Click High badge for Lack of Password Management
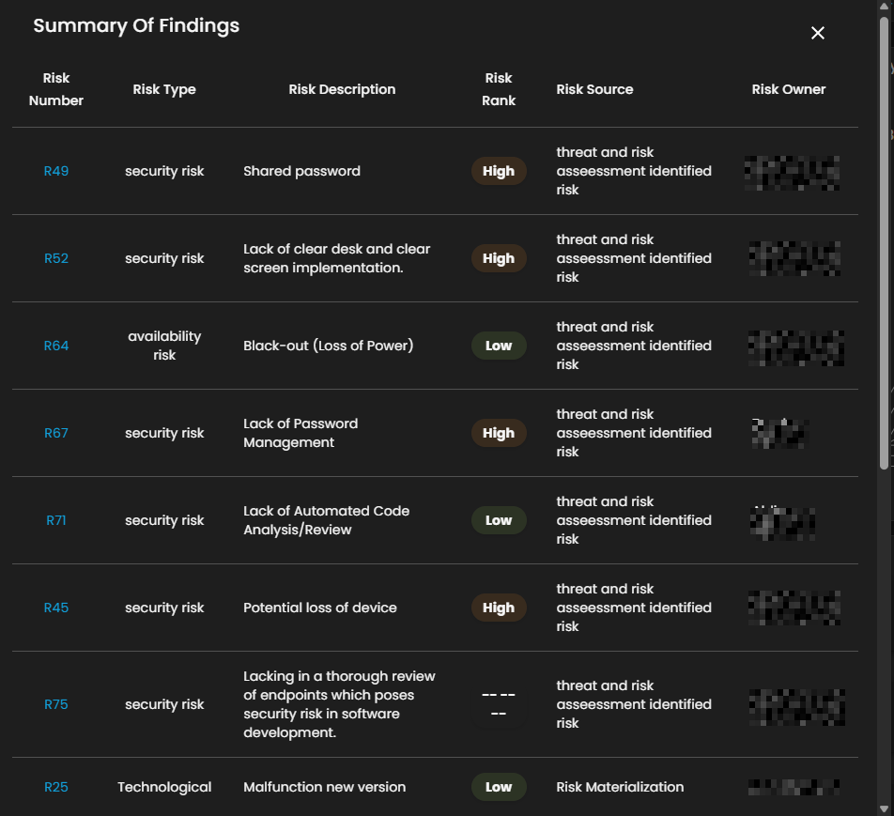The height and width of the screenshot is (816, 894). [499, 433]
